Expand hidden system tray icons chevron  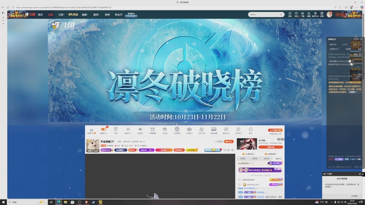click(332, 202)
